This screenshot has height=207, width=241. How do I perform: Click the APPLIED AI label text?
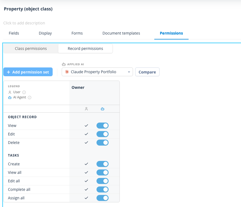[76, 64]
